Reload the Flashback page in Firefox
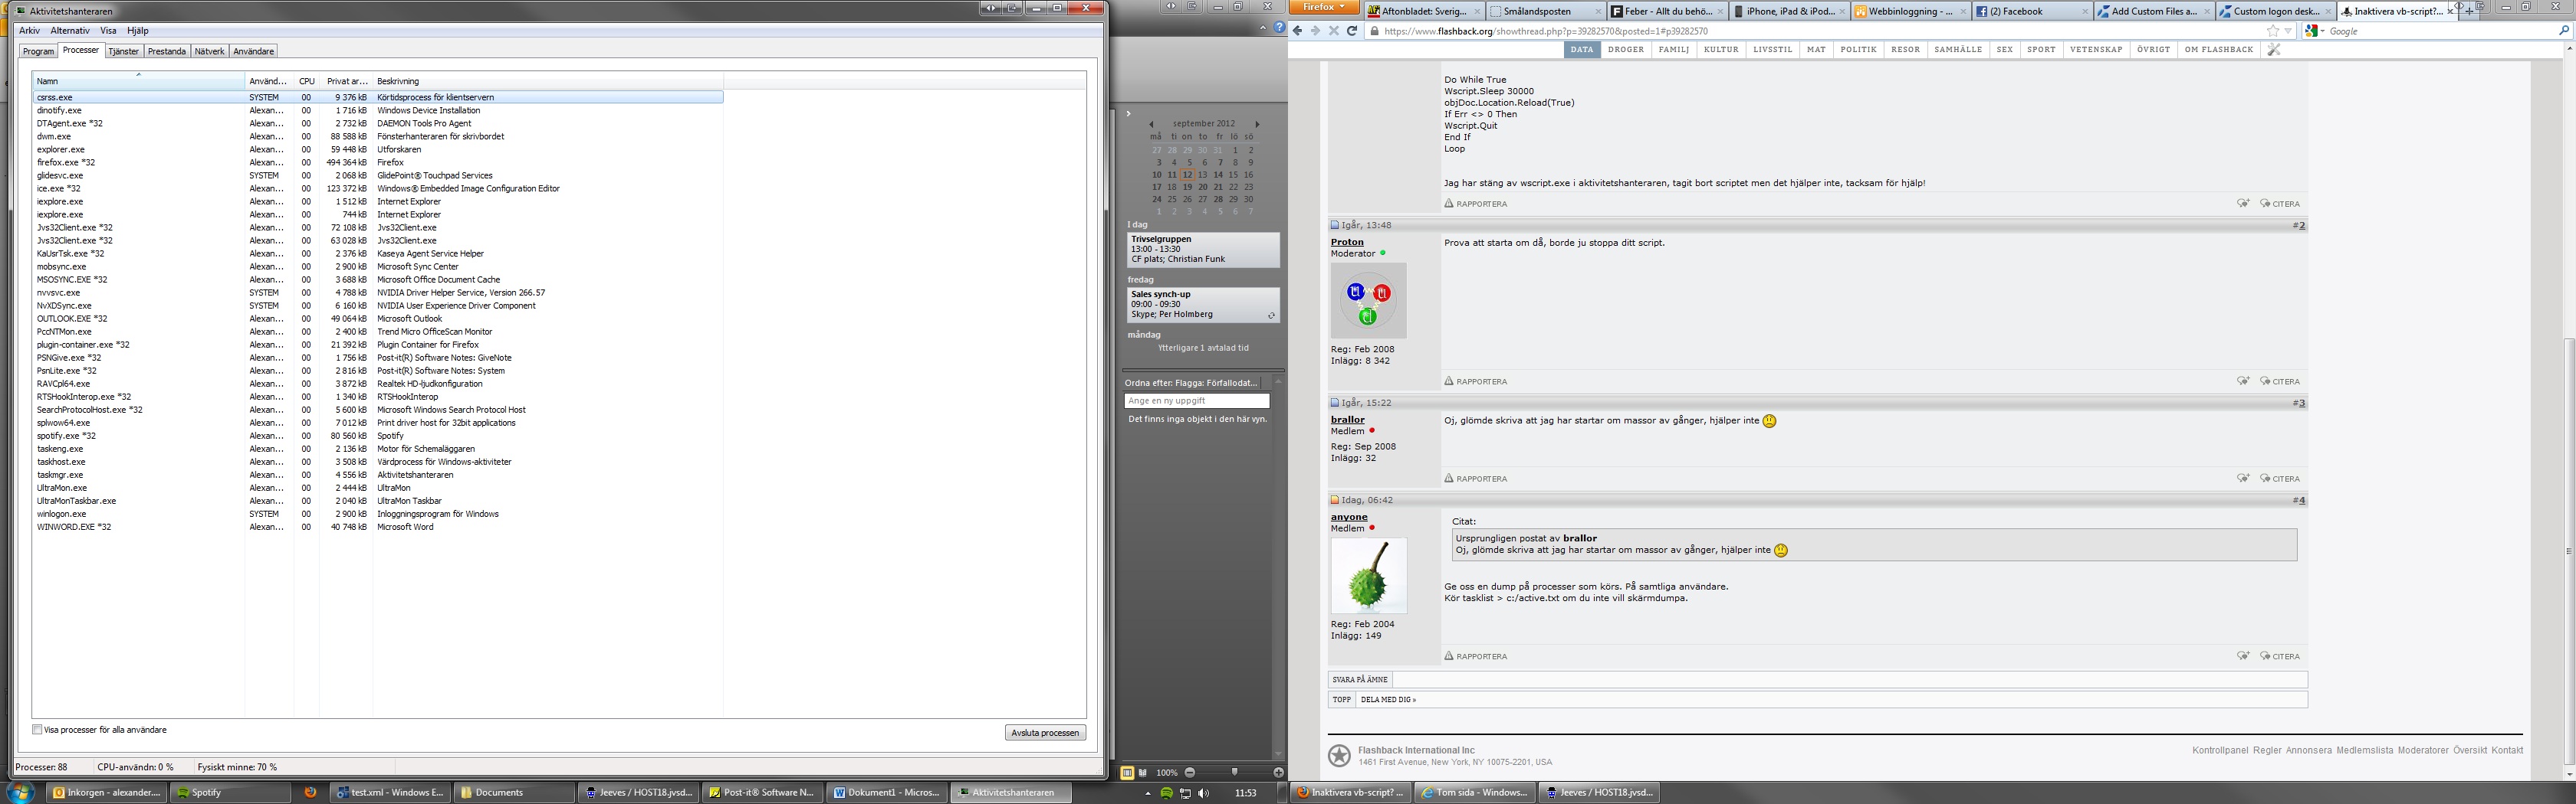This screenshot has width=2576, height=804. tap(1352, 31)
